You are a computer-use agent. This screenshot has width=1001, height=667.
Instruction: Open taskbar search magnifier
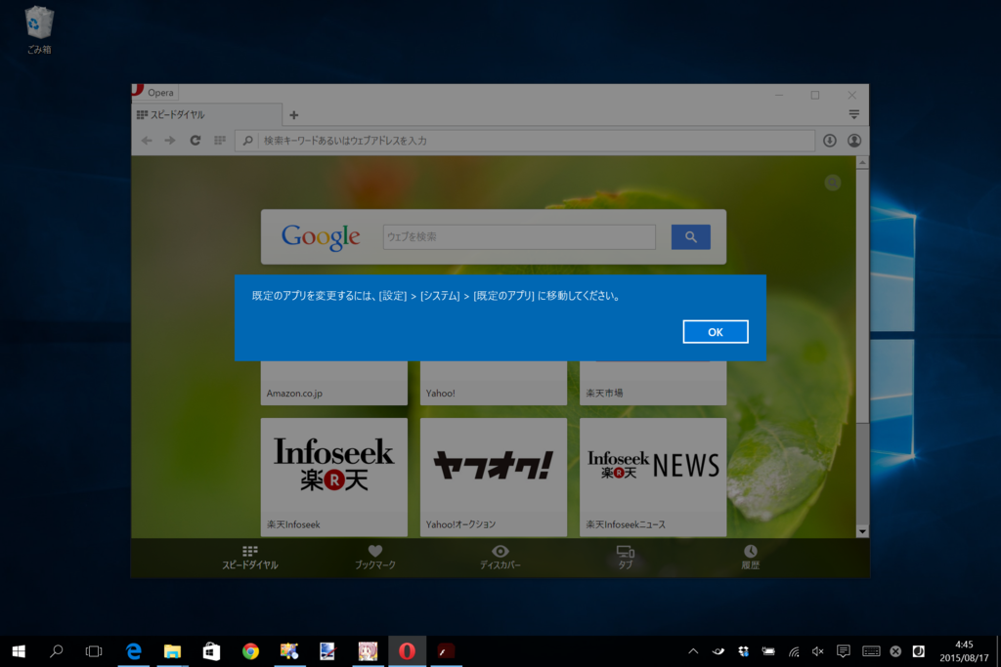pyautogui.click(x=56, y=651)
